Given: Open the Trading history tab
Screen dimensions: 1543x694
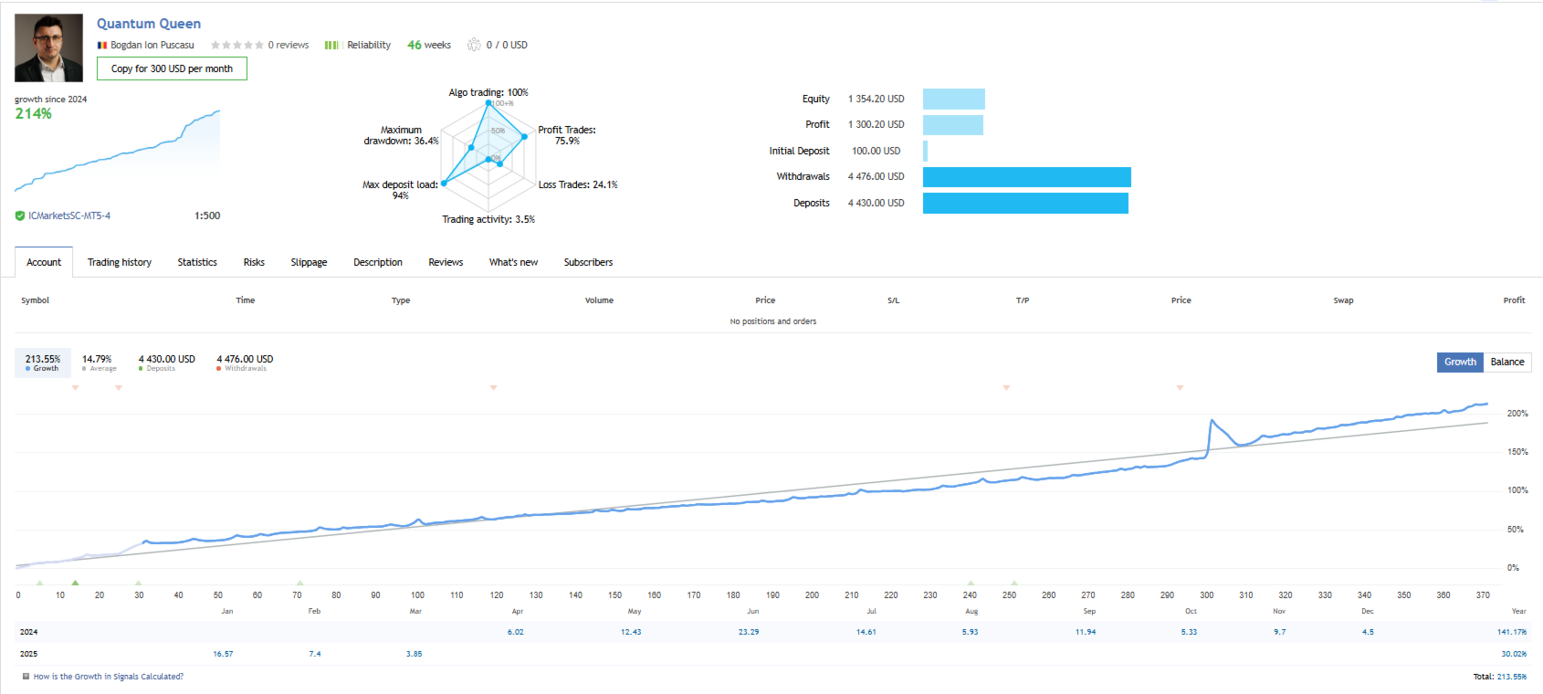Looking at the screenshot, I should click(x=120, y=262).
